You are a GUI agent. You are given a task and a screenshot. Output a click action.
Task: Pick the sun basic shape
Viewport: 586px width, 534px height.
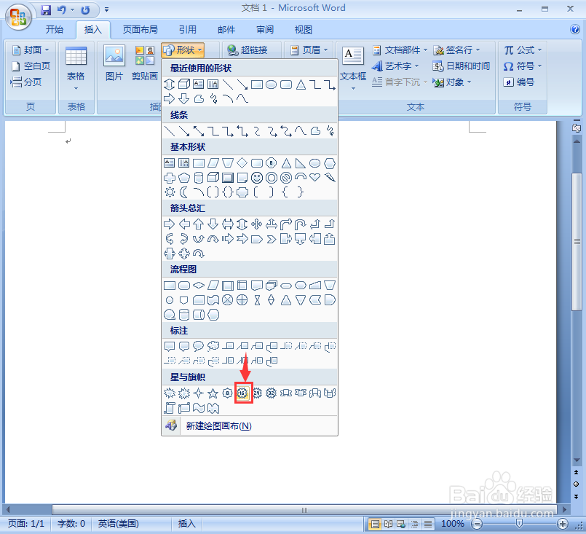(170, 192)
